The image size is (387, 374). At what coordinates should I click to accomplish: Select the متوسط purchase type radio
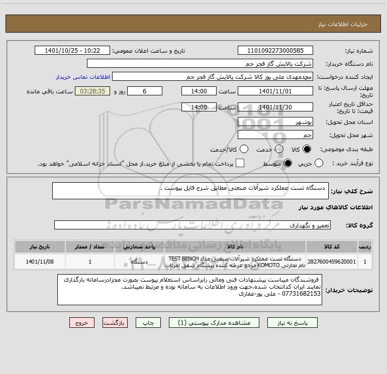click(287, 163)
